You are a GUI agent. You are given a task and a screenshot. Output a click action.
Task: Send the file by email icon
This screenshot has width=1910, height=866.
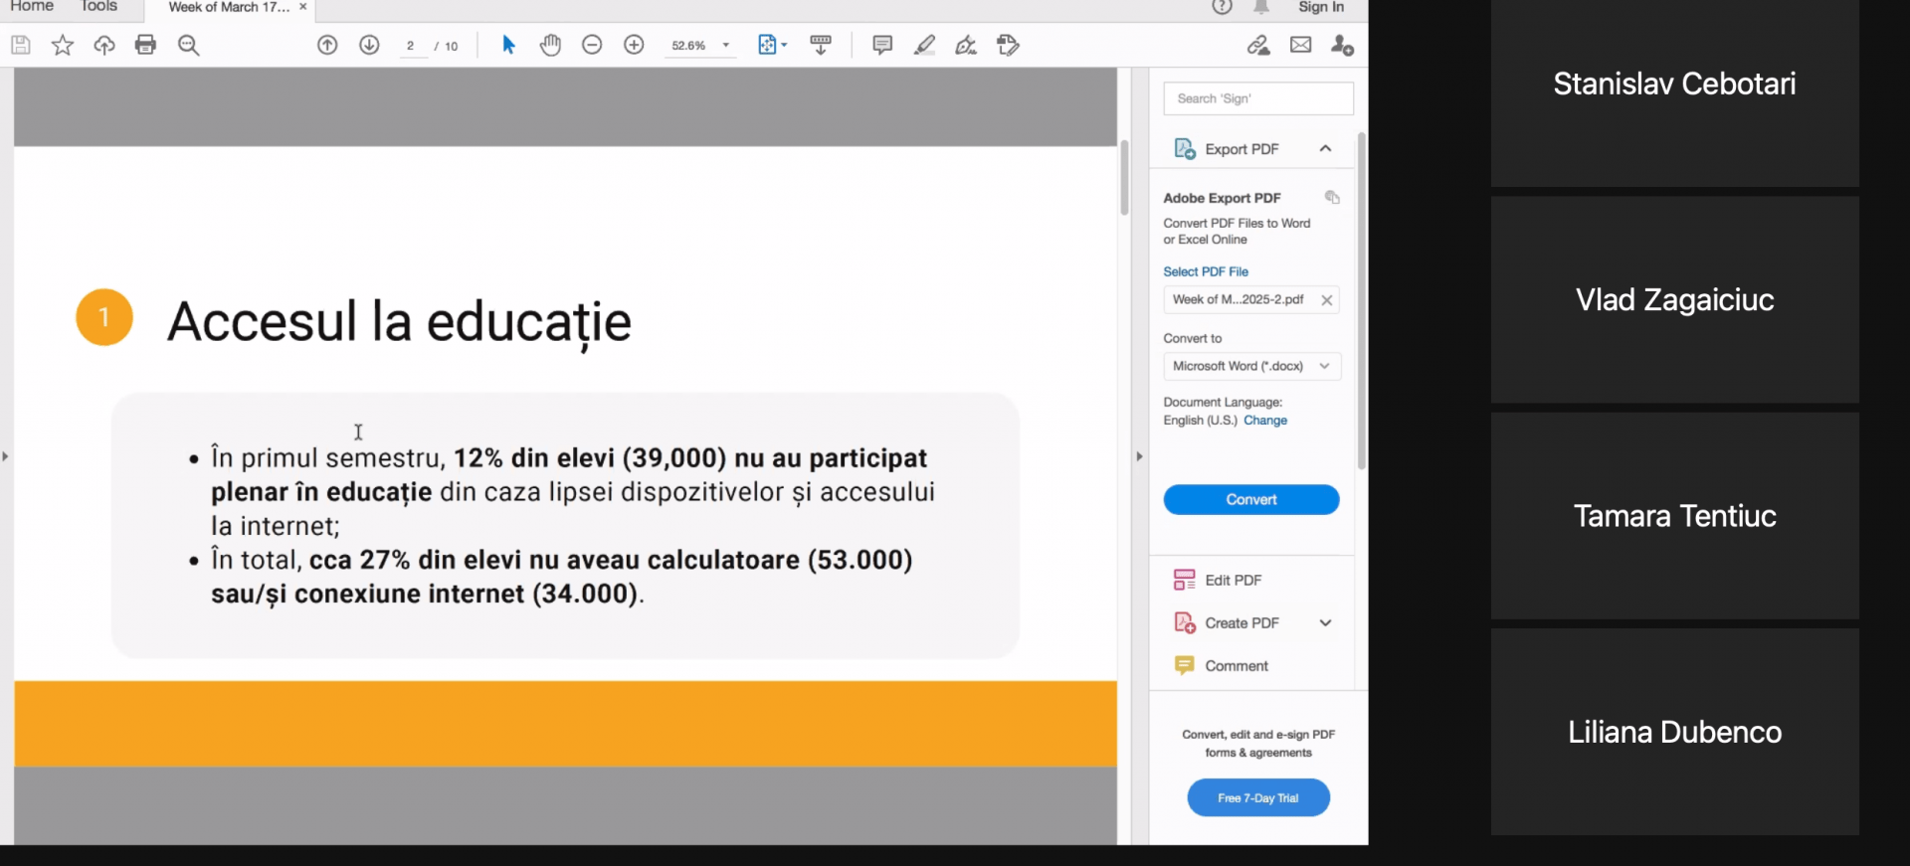pyautogui.click(x=1300, y=45)
